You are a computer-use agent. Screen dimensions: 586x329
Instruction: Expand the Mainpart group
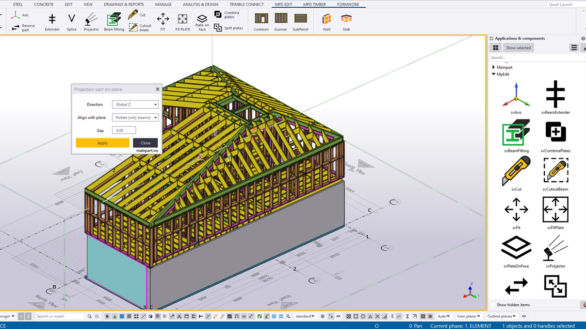pyautogui.click(x=494, y=67)
